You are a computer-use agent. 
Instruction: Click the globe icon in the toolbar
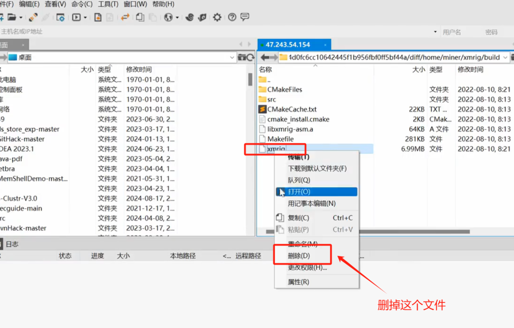168,17
